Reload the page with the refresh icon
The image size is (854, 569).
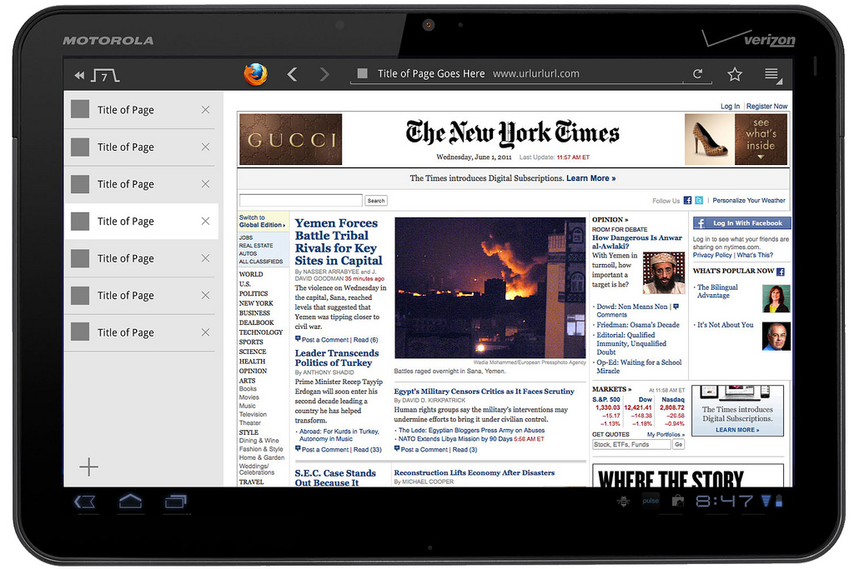click(697, 73)
